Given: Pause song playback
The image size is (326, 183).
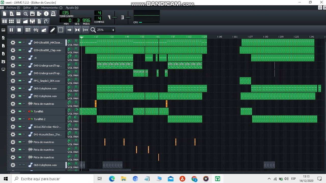Looking at the screenshot, I should point(11,30).
